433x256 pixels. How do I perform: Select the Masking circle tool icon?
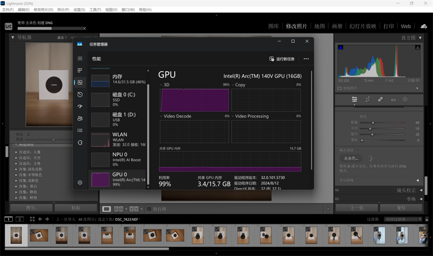click(405, 99)
